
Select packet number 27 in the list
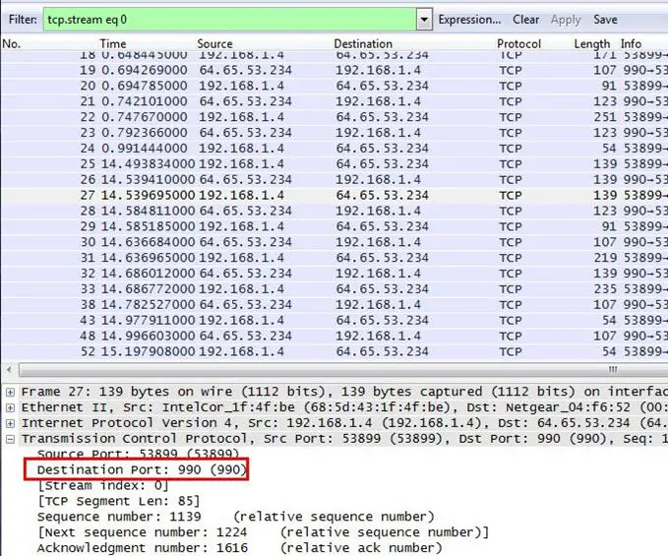(295, 196)
